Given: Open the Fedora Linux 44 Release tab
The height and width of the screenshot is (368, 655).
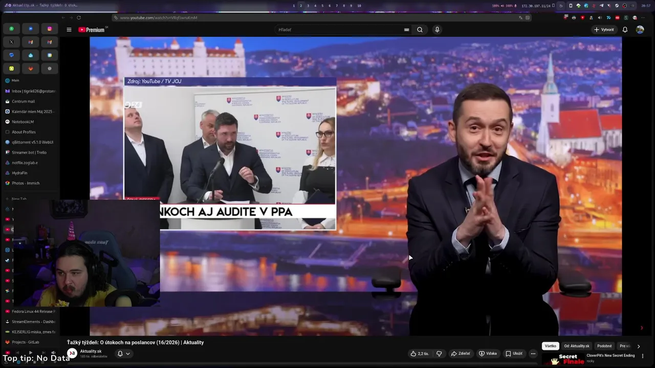Looking at the screenshot, I should pyautogui.click(x=30, y=311).
